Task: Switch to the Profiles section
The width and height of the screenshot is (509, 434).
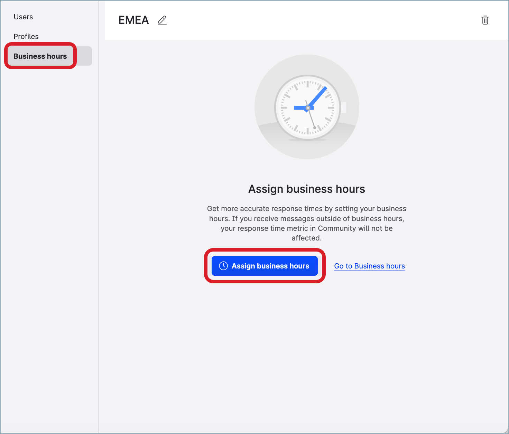Action: click(26, 37)
